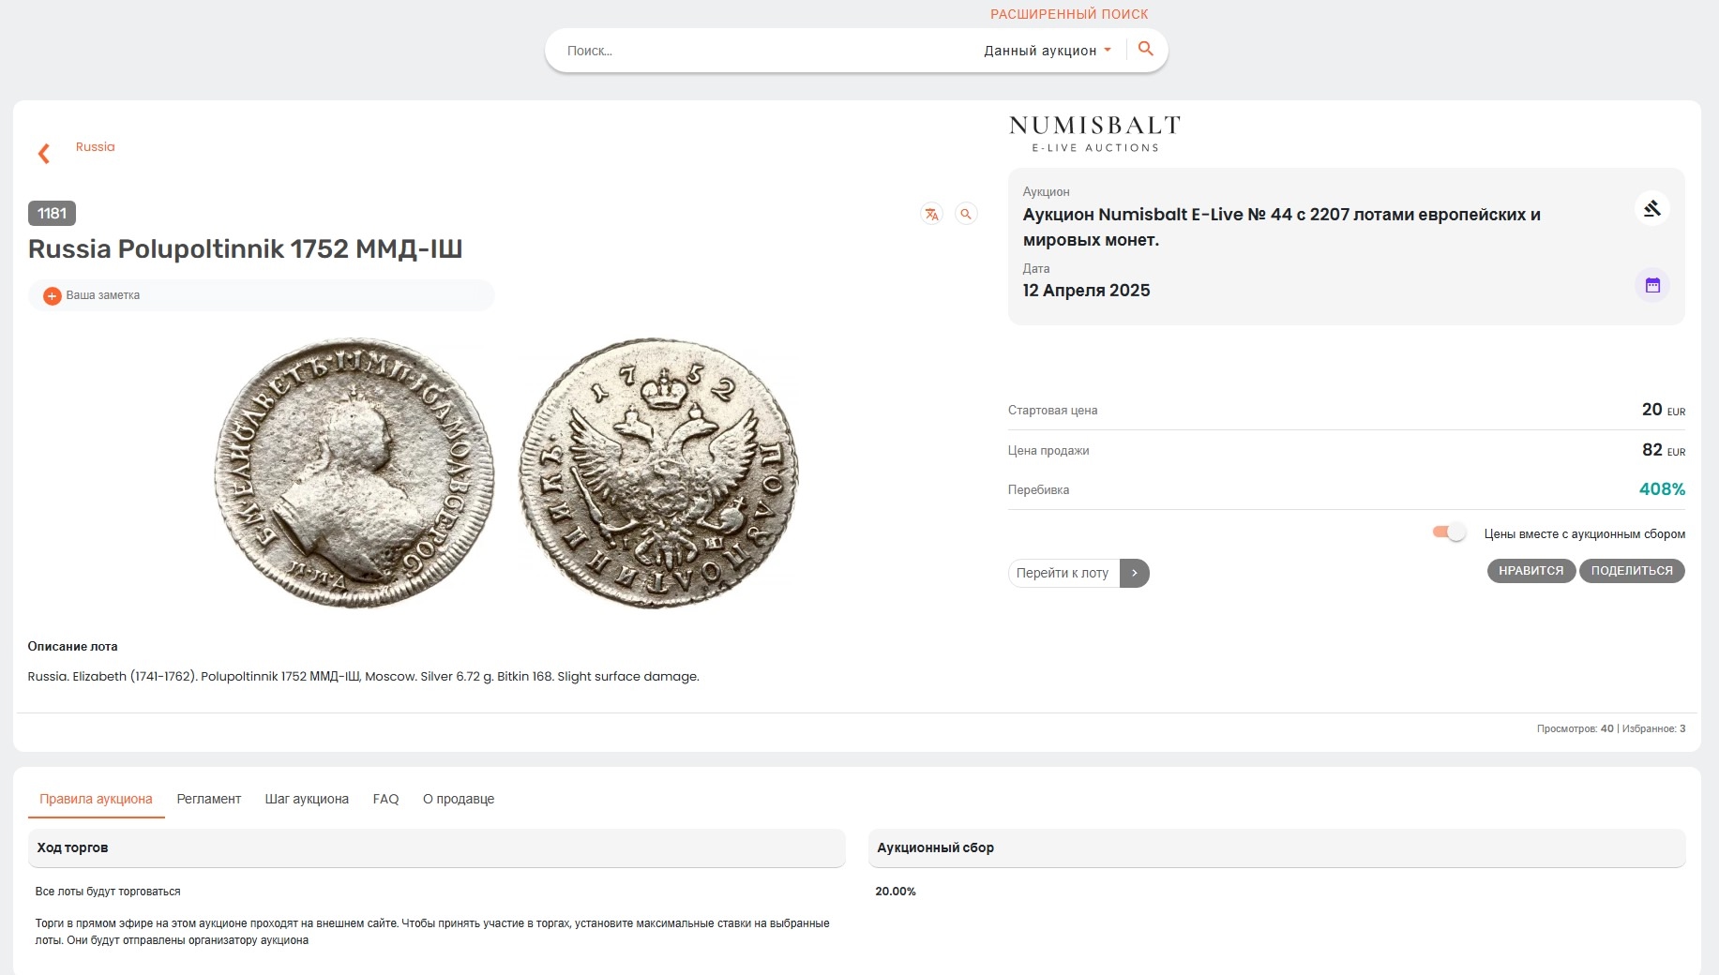
Task: Switch to the Регламент tab
Action: tap(208, 799)
